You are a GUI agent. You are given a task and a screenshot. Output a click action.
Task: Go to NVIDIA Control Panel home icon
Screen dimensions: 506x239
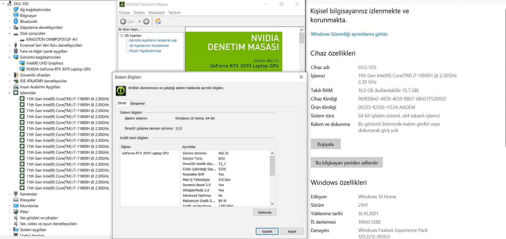coord(158,21)
